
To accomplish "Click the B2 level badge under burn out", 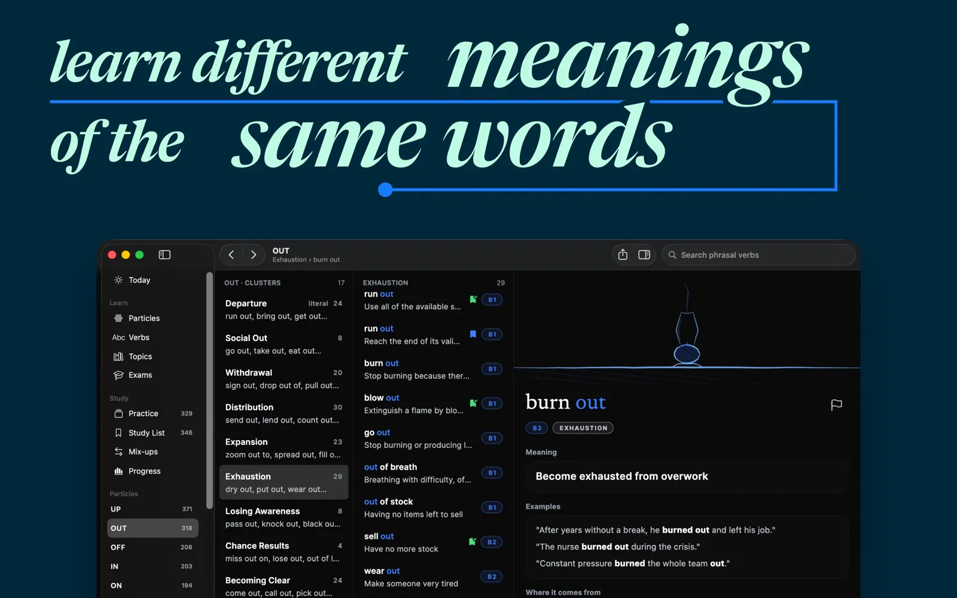I will [537, 428].
